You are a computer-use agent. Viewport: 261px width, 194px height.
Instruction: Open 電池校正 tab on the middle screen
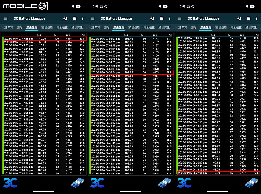pos(149,27)
